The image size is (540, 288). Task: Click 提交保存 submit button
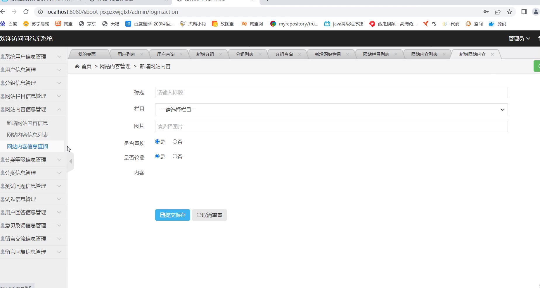[173, 215]
